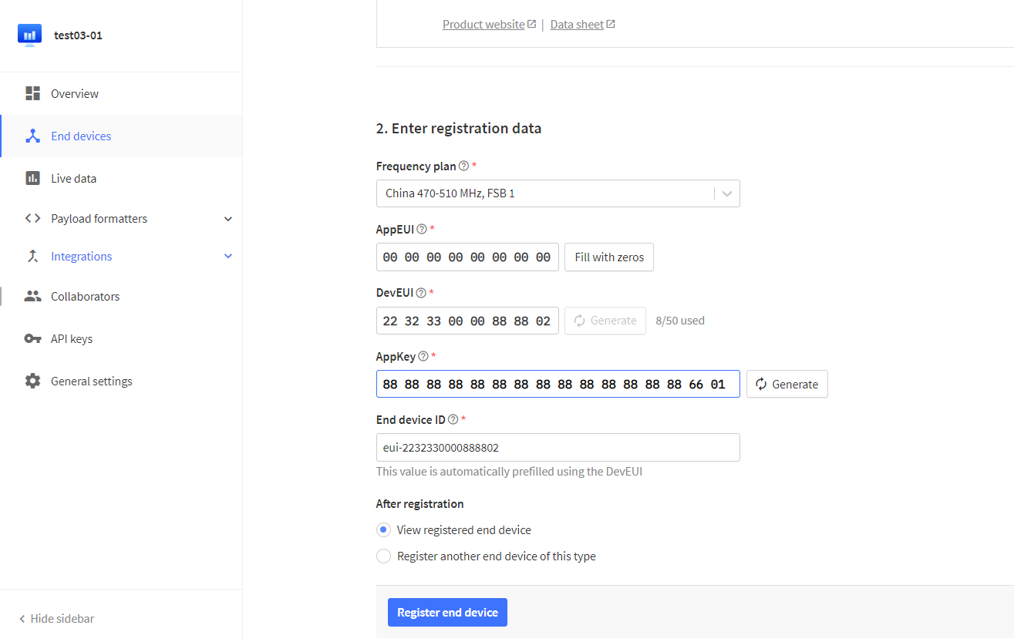Viewport: 1014px width, 642px height.
Task: Click the AppKey help icon
Action: click(x=423, y=357)
